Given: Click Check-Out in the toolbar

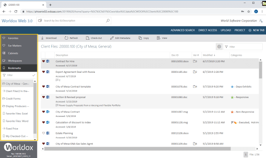Looking at the screenshot, I should [x=94, y=38].
